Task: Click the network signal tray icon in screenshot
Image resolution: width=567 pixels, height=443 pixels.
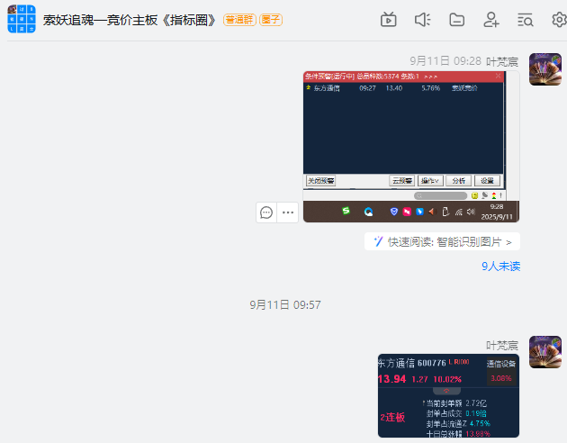Action: [x=458, y=212]
